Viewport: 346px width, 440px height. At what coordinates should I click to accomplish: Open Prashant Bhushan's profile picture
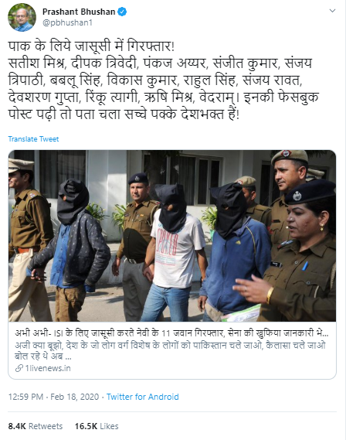(22, 17)
